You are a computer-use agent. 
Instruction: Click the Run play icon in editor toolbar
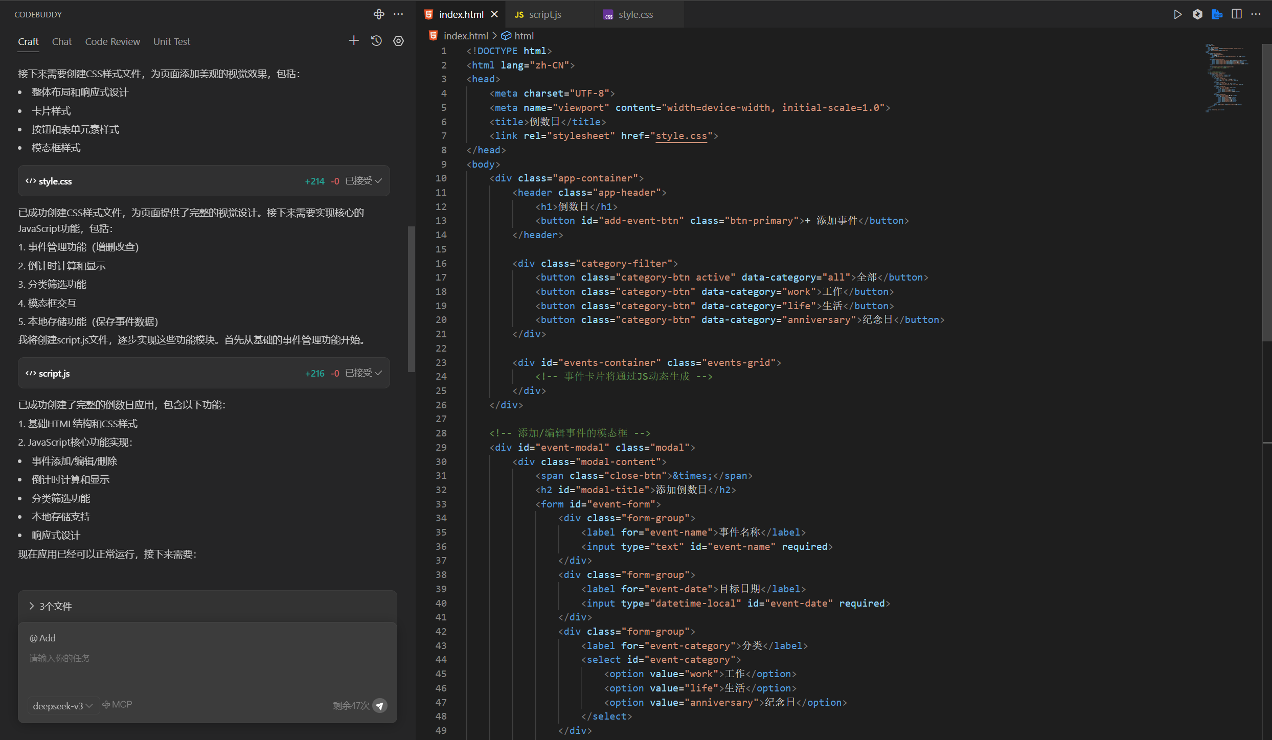1177,14
